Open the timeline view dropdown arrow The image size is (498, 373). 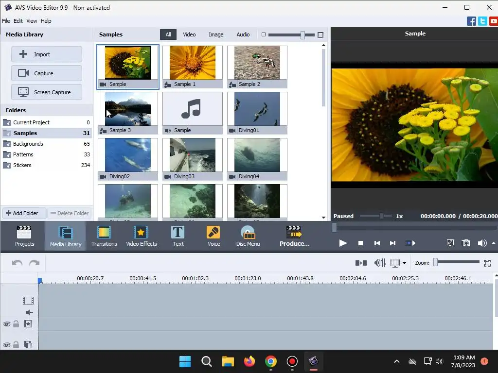(x=404, y=263)
